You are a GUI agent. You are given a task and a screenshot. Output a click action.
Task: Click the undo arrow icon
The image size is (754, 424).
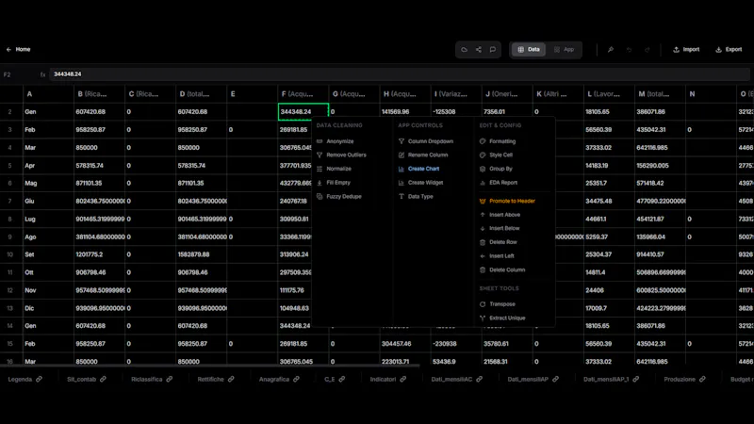coord(629,50)
